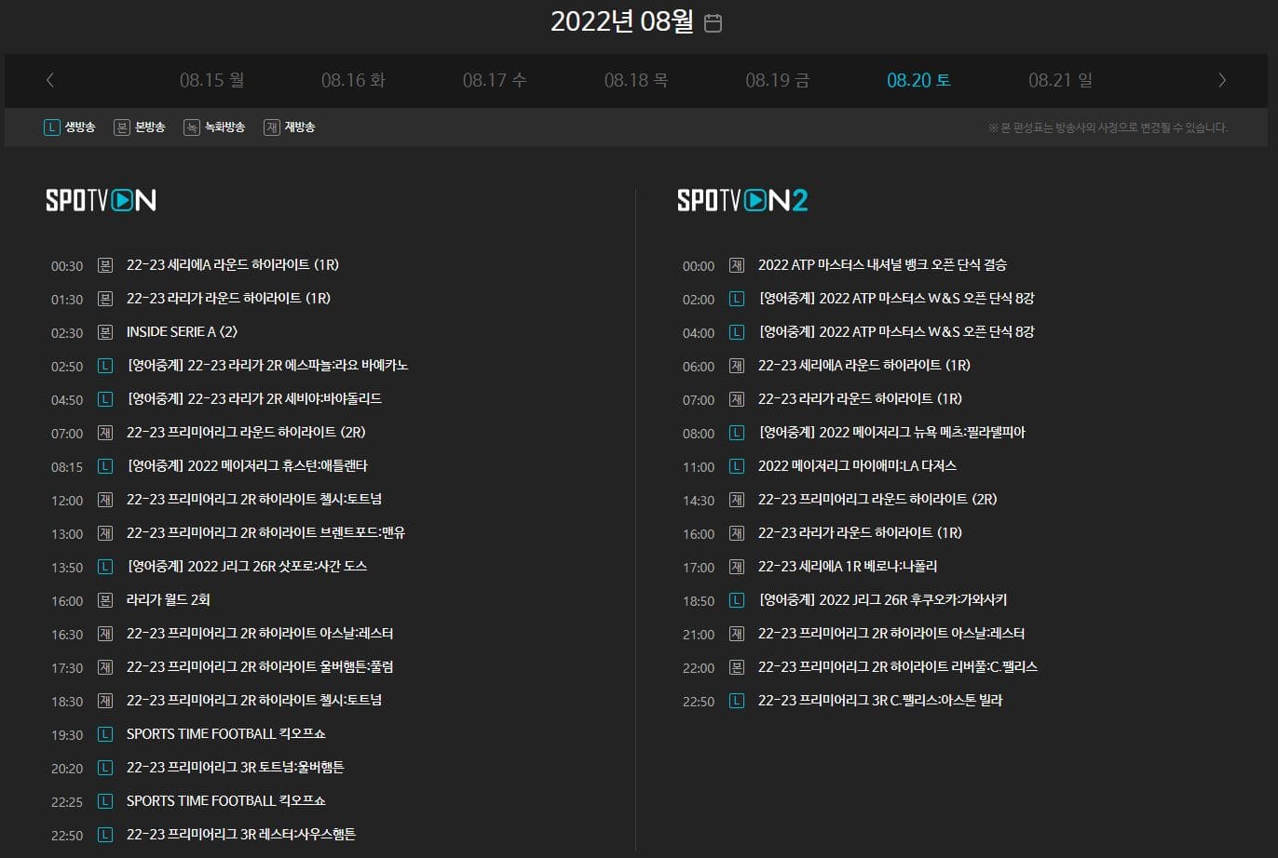Open 01:30 라리가 라운드 하이라이트 (1R)
1278x858 pixels.
coord(228,299)
